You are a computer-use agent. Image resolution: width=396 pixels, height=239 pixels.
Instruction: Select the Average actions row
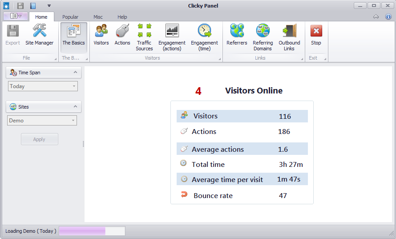242,149
